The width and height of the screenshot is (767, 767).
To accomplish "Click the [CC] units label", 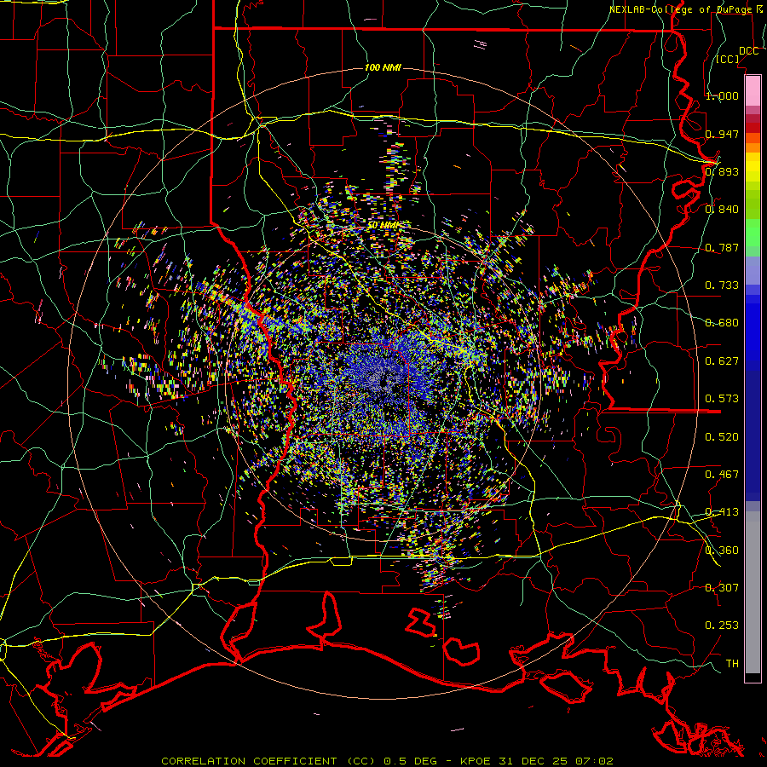I will point(728,60).
